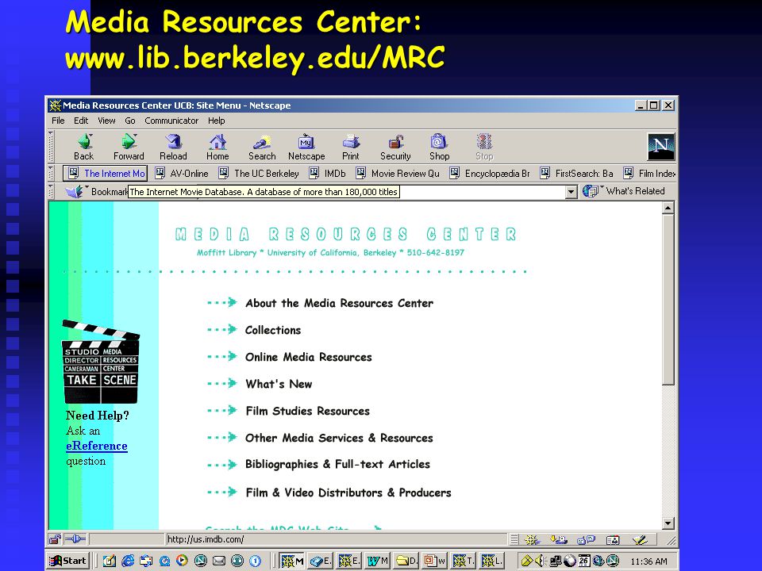Click the vertical scrollbar thumb
This screenshot has height=571, width=762.
pos(668,300)
